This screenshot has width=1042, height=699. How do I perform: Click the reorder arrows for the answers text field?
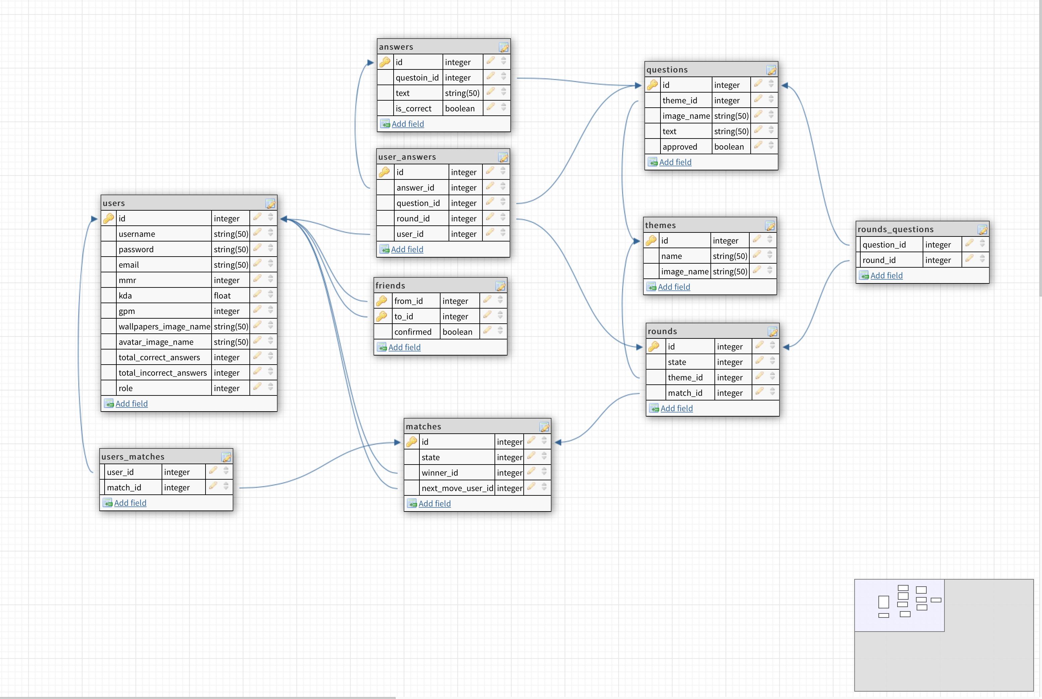[x=504, y=92]
